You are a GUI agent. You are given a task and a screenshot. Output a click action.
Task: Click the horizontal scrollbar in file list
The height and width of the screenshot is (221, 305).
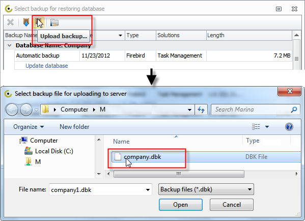pos(179,174)
